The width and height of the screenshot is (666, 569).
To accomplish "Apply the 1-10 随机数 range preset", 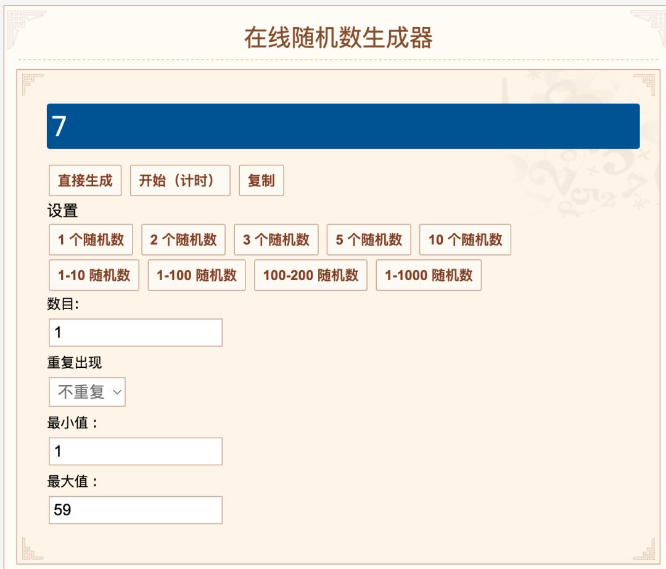I will [x=94, y=275].
